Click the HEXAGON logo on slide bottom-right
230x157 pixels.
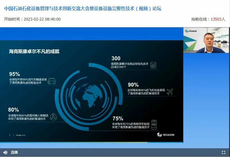click(166, 135)
